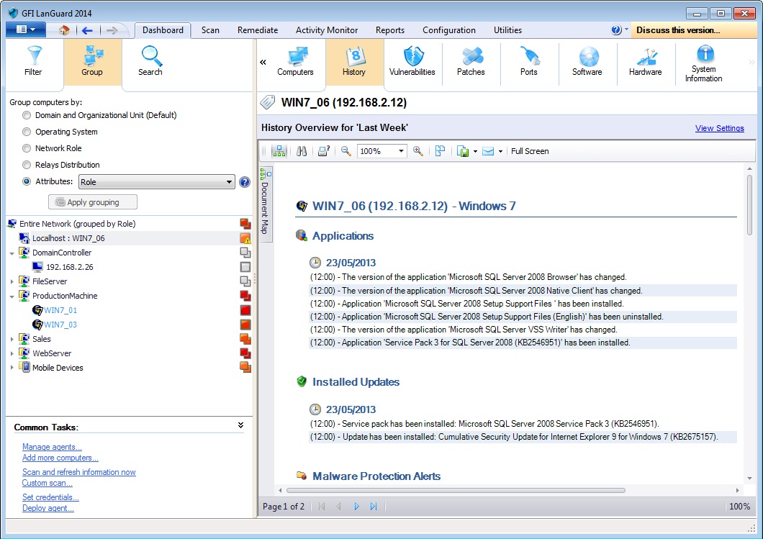Click the send by email icon

pos(488,151)
